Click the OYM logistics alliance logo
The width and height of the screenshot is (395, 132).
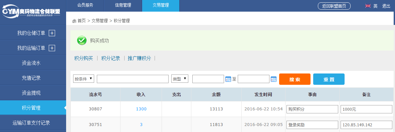pos(31,12)
